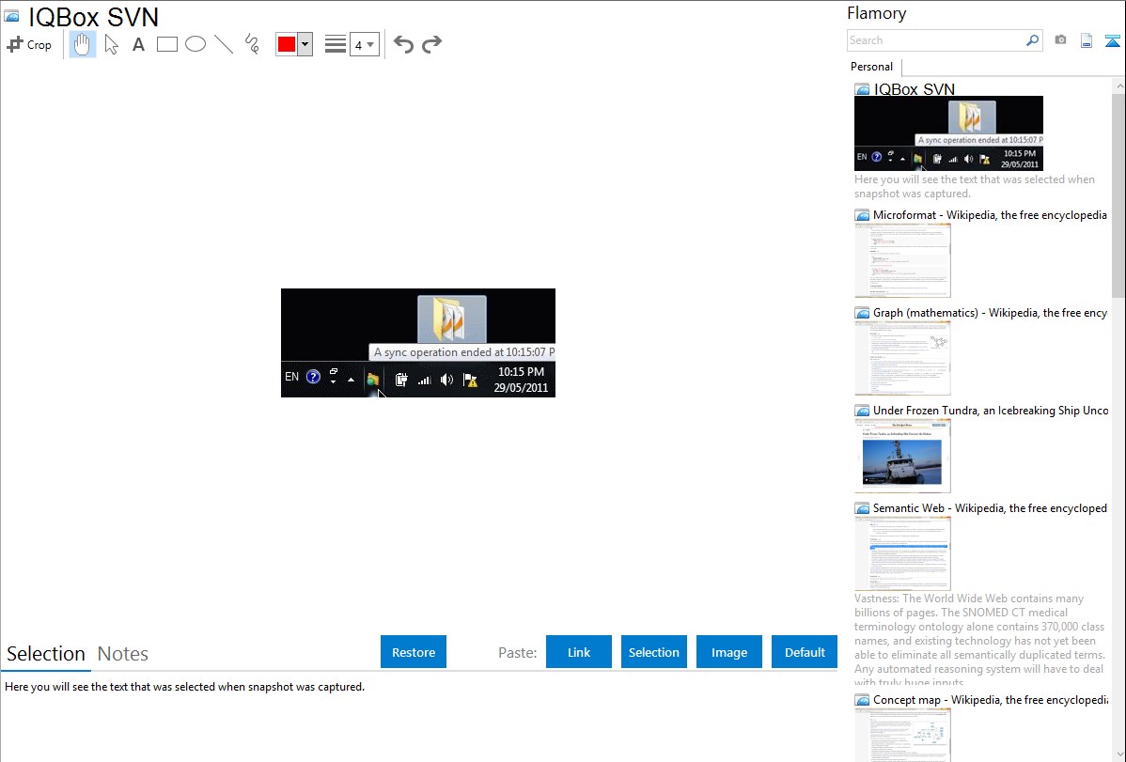This screenshot has width=1126, height=762.
Task: Open the color picker dropdown arrow
Action: point(305,44)
